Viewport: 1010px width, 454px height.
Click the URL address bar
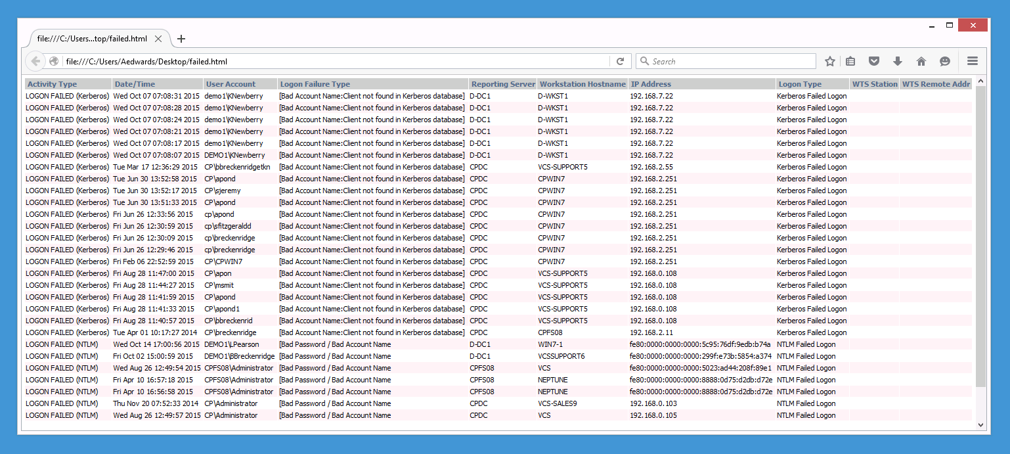pos(335,61)
